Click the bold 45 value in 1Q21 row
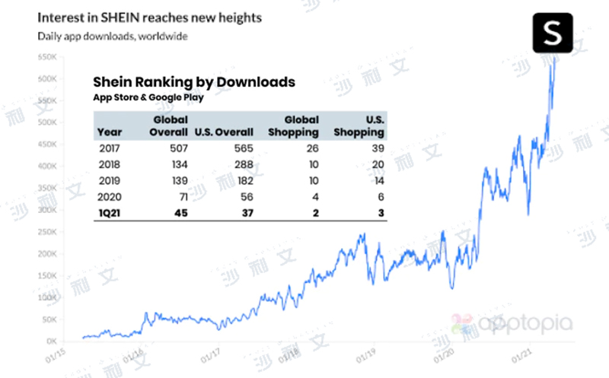 tap(181, 214)
